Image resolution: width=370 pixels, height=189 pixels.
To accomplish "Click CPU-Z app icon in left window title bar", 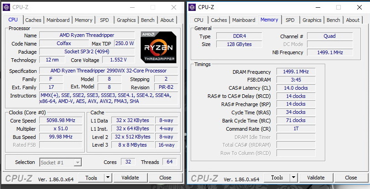I will click(x=6, y=7).
